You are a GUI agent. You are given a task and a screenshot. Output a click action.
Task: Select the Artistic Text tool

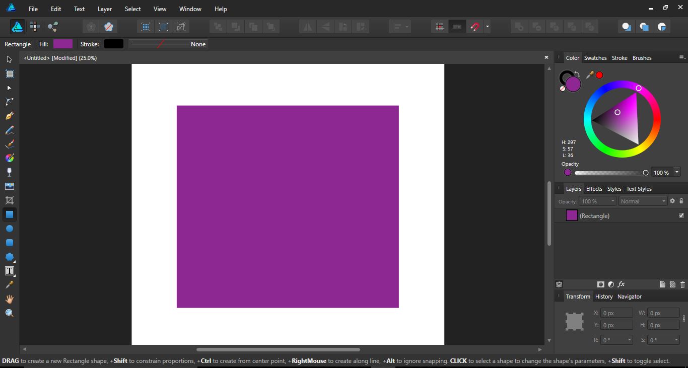coord(9,271)
